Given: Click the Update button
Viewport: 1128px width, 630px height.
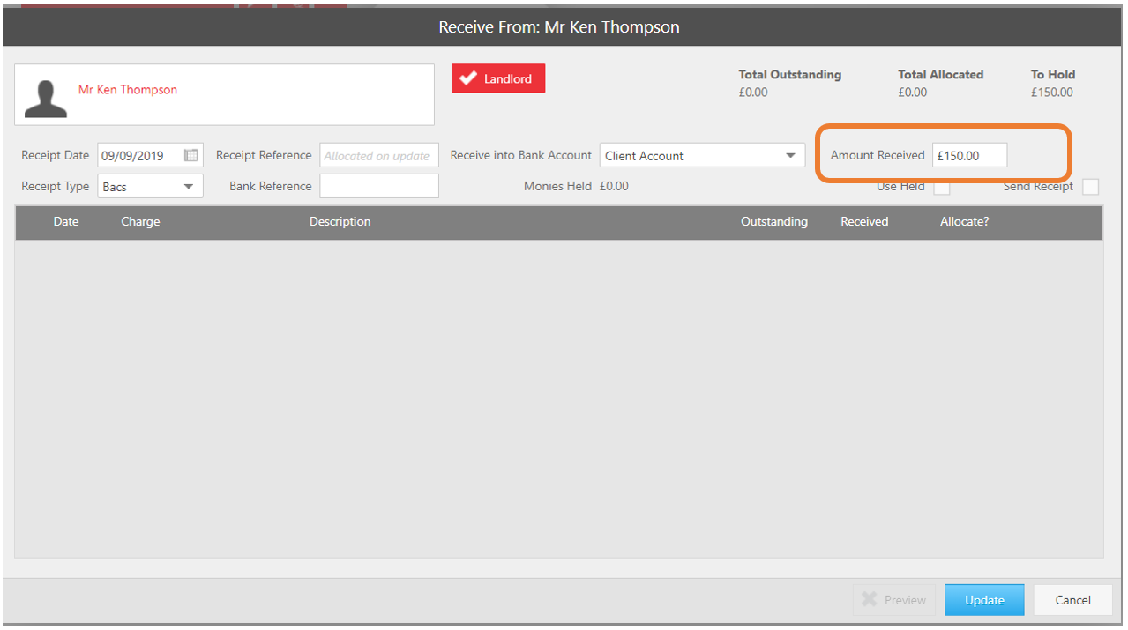Looking at the screenshot, I should coord(984,600).
